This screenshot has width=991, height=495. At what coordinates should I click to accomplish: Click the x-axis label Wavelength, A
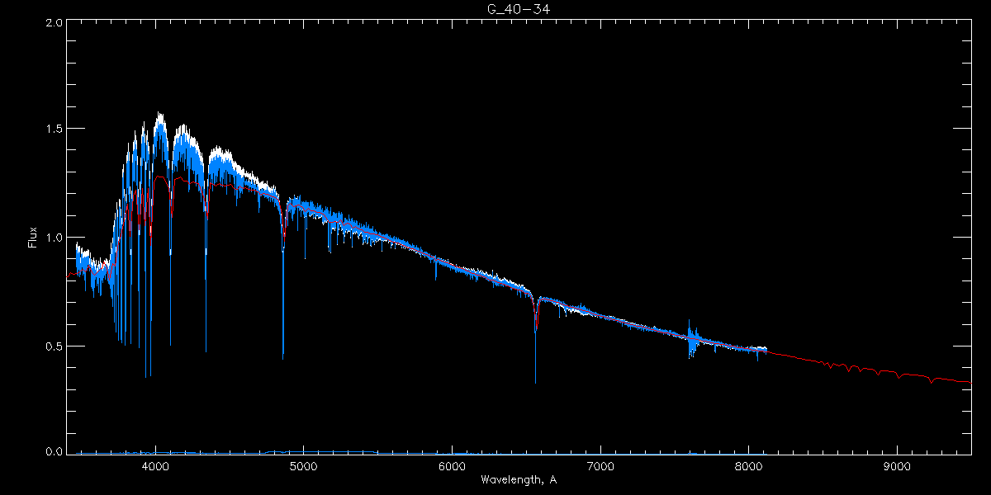pyautogui.click(x=518, y=479)
